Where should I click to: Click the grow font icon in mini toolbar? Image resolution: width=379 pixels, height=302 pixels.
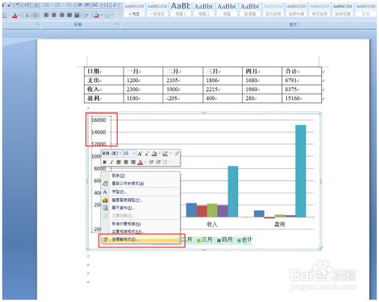pos(140,153)
